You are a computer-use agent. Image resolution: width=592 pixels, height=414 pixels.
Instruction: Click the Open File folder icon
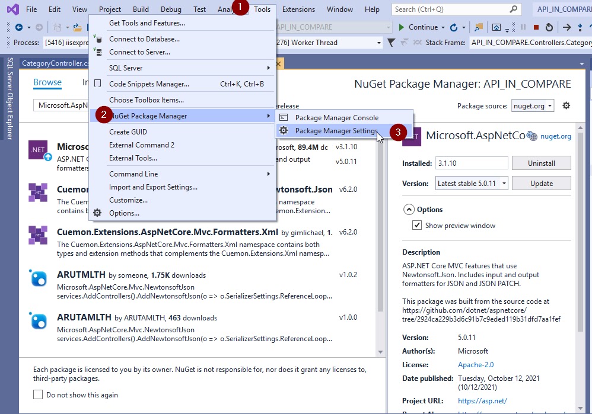point(77,27)
